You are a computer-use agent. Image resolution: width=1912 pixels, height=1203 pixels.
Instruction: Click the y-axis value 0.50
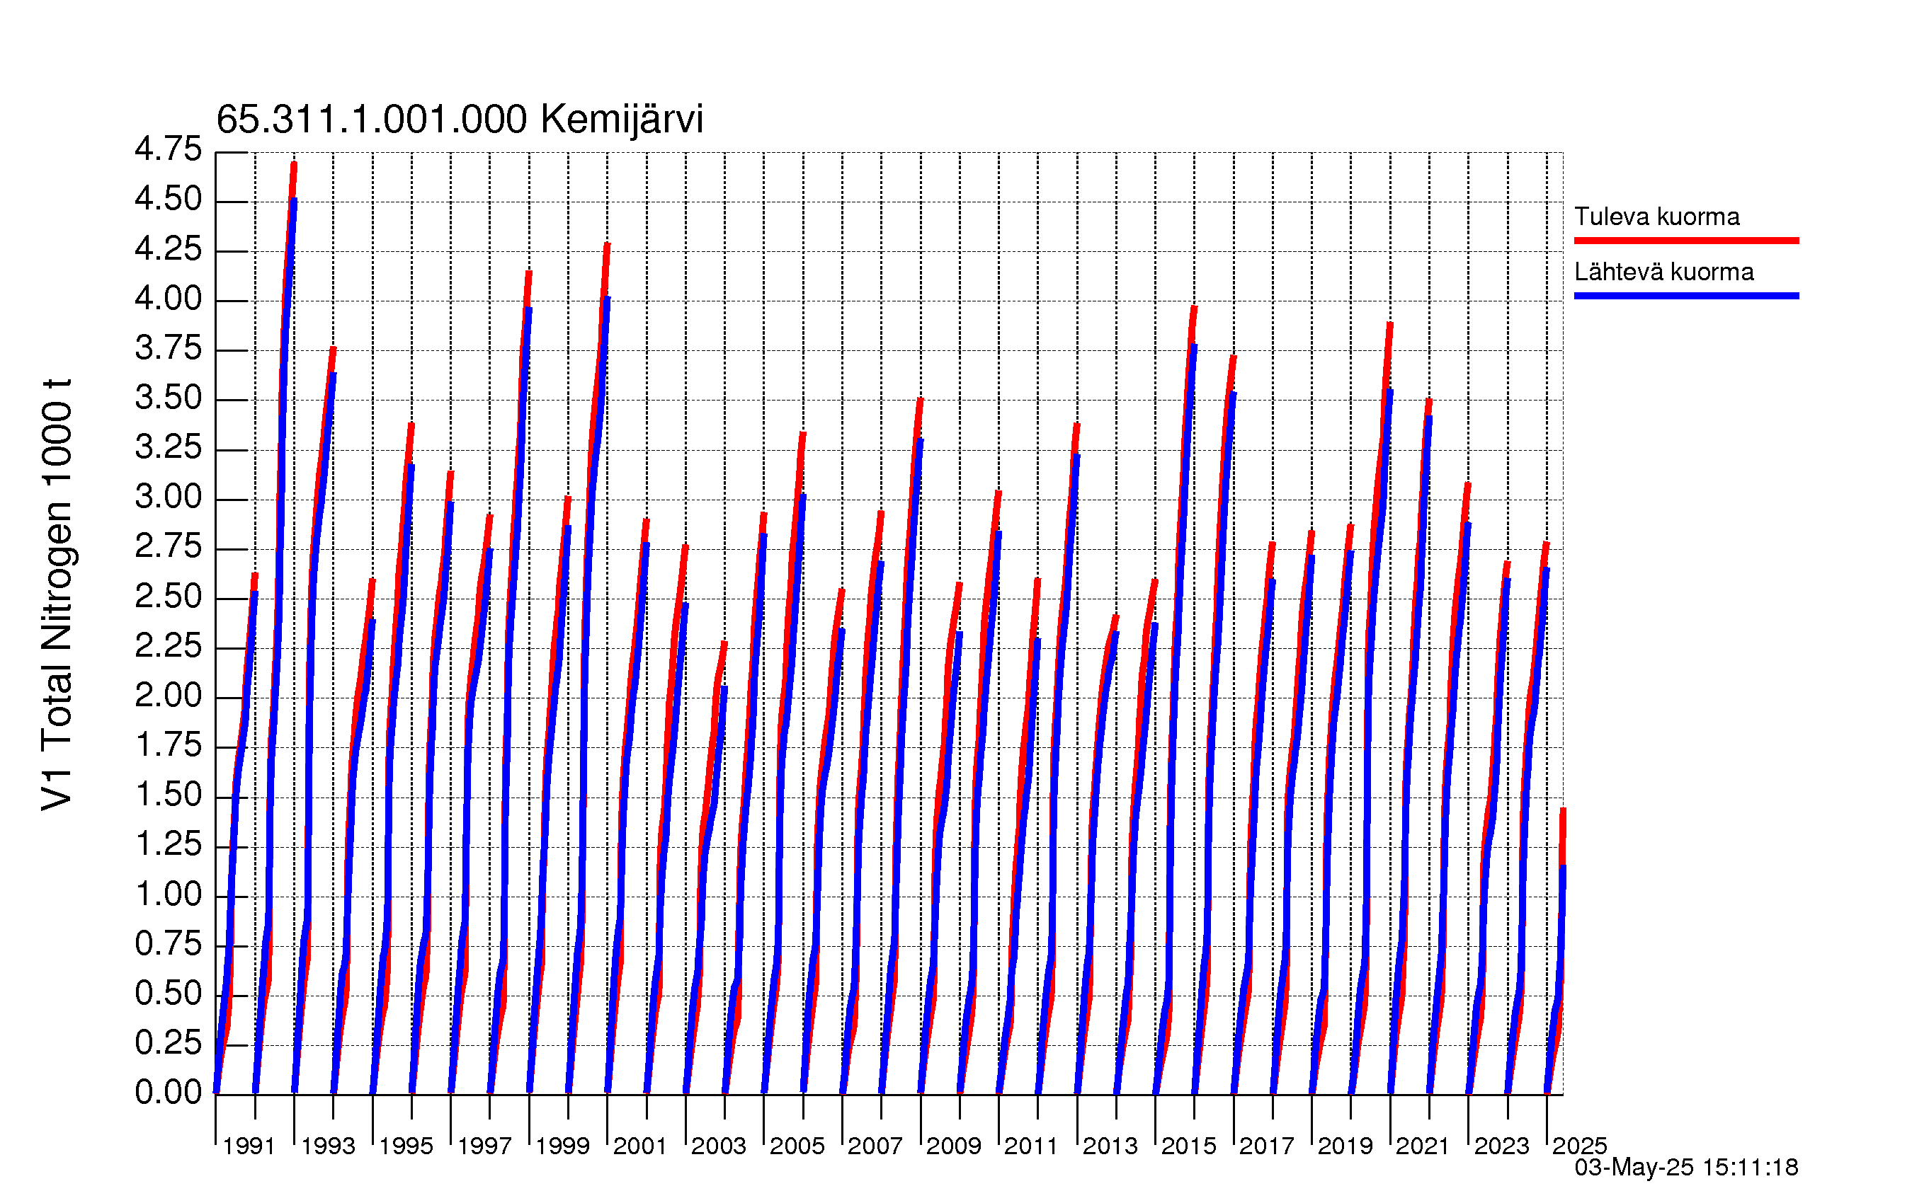169,994
